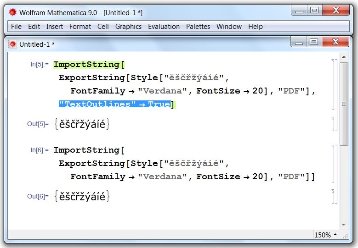Click ImportString in the In[5] cell
This screenshot has height=248, width=358.
[x=86, y=65]
